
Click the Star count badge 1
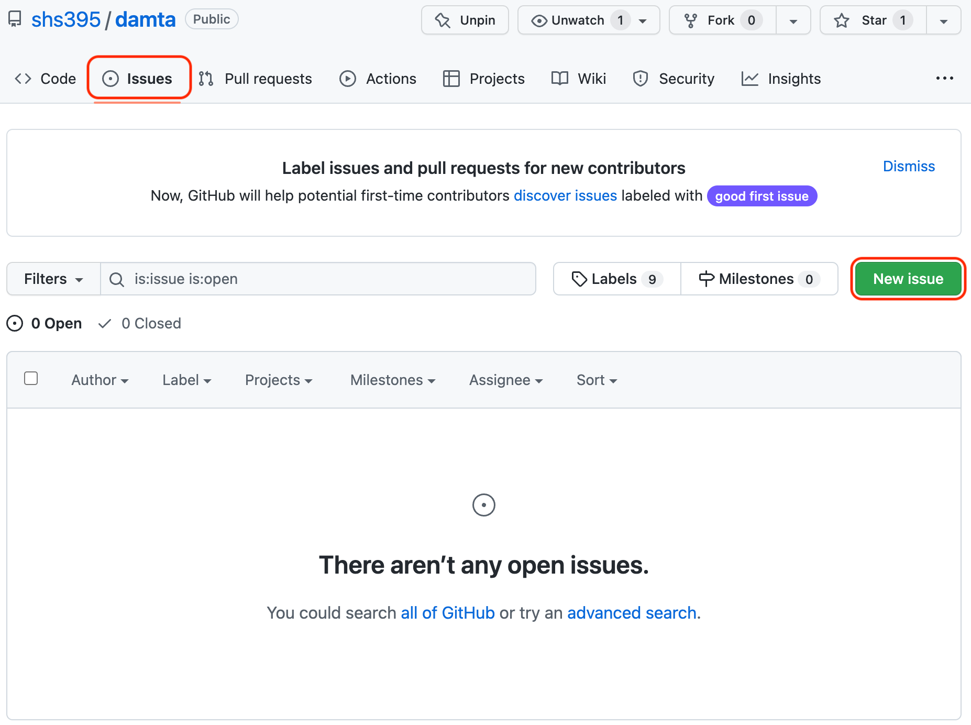[902, 20]
